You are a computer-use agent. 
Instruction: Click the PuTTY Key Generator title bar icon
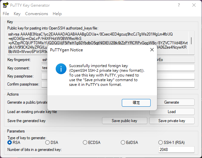click(5, 5)
